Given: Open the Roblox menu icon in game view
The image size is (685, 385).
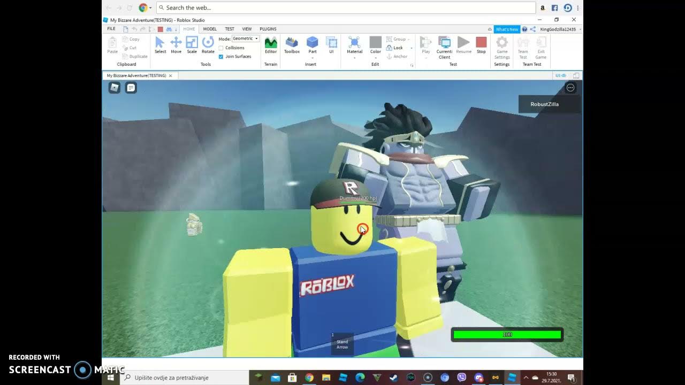Looking at the screenshot, I should [x=115, y=88].
